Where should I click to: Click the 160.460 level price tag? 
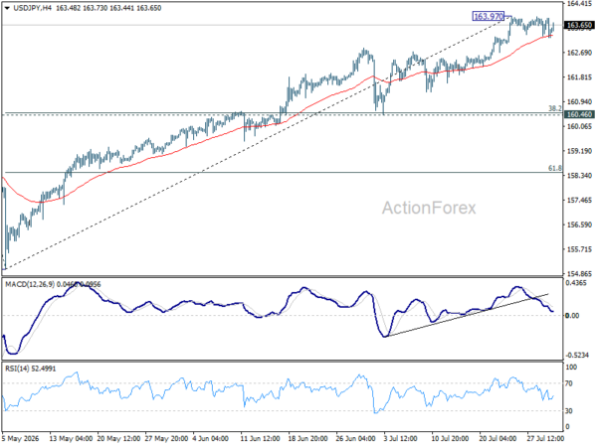click(579, 114)
